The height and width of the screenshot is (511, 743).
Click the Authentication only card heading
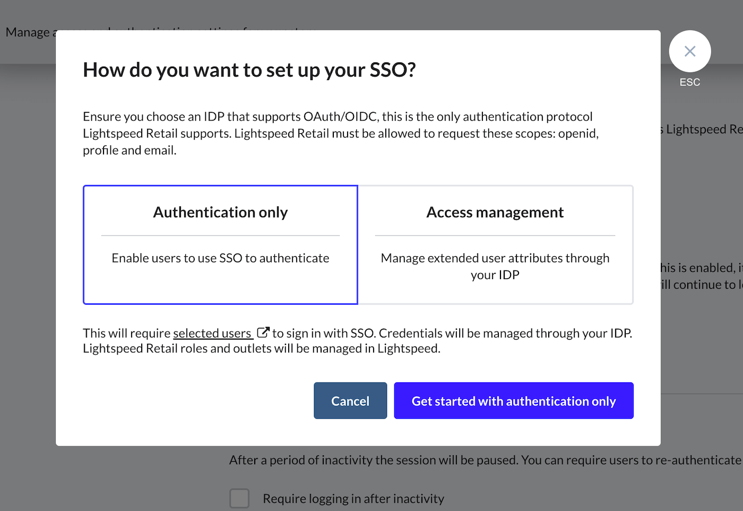click(x=220, y=212)
